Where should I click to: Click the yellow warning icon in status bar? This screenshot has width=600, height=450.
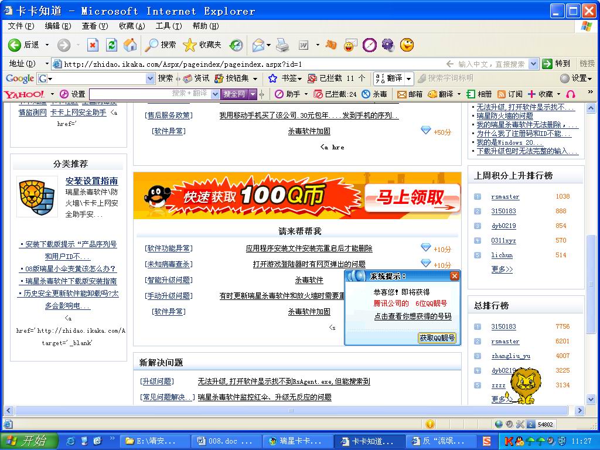tap(430, 424)
